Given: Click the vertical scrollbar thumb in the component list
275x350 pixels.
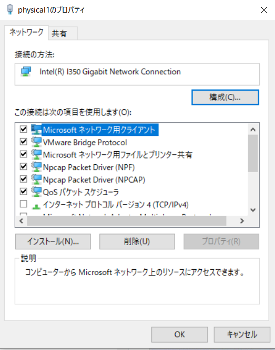Looking at the screenshot, I should click(x=253, y=153).
